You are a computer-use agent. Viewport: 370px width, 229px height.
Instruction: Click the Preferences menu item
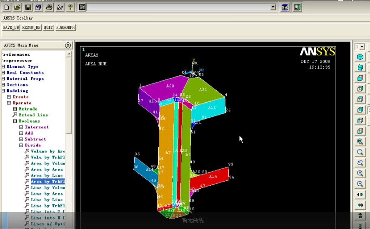[x=16, y=54]
